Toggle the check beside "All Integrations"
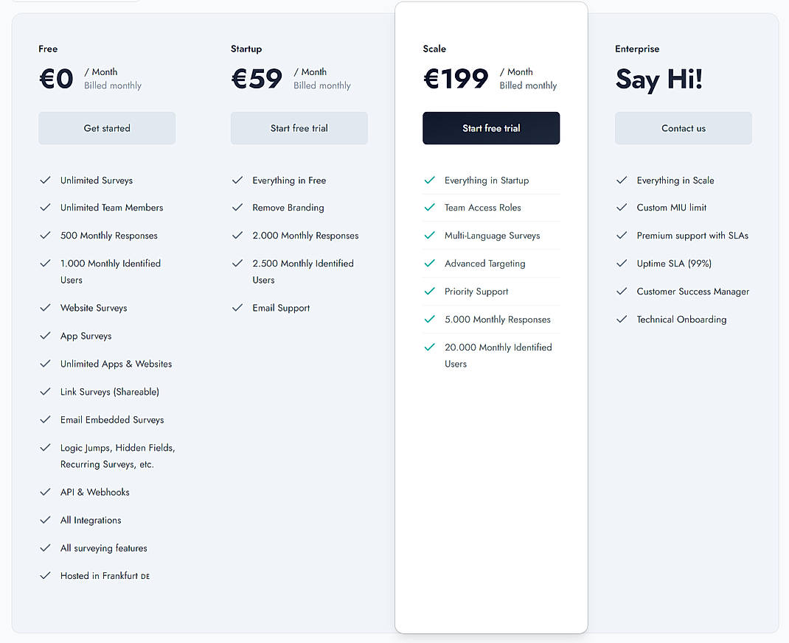 (45, 520)
